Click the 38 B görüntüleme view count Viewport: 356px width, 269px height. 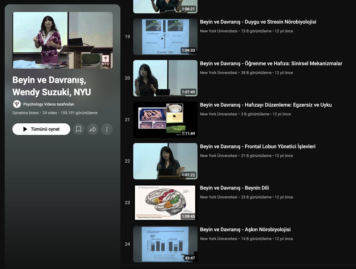click(256, 73)
